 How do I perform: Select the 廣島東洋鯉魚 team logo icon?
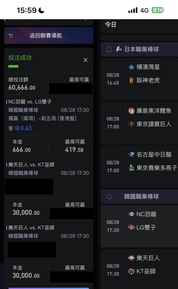click(132, 111)
